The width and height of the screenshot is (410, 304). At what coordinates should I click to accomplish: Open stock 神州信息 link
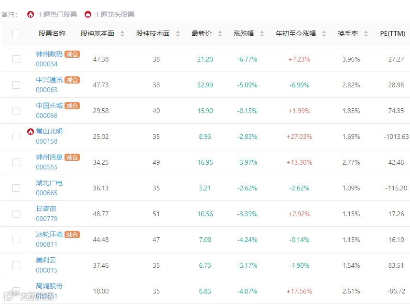tap(49, 157)
